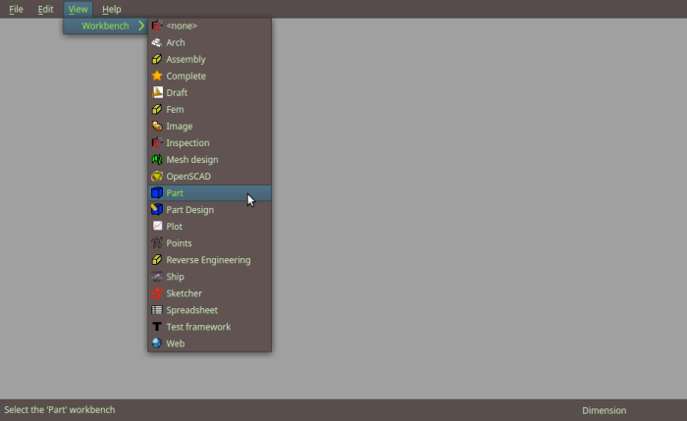This screenshot has height=421, width=687.
Task: Choose the <none> workbench label
Action: coord(182,26)
